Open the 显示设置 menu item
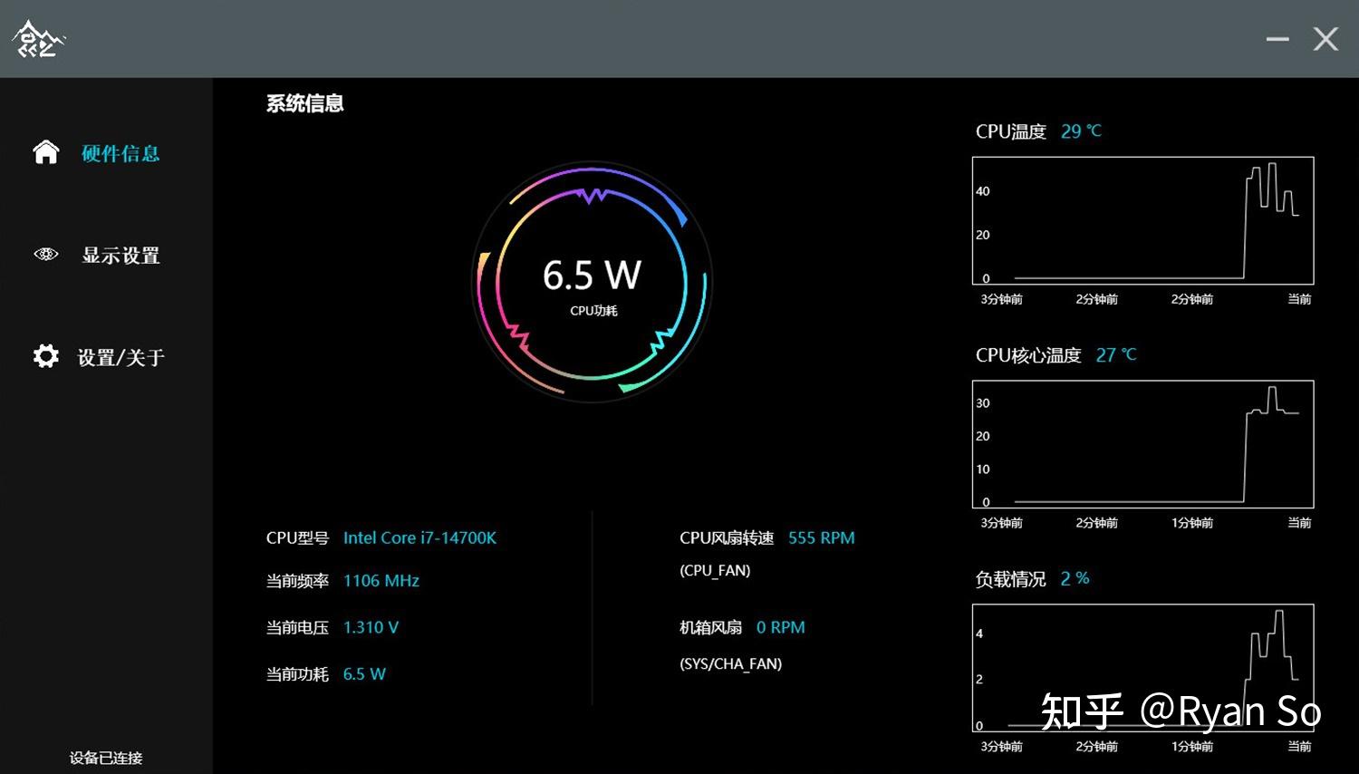This screenshot has height=774, width=1359. point(120,256)
